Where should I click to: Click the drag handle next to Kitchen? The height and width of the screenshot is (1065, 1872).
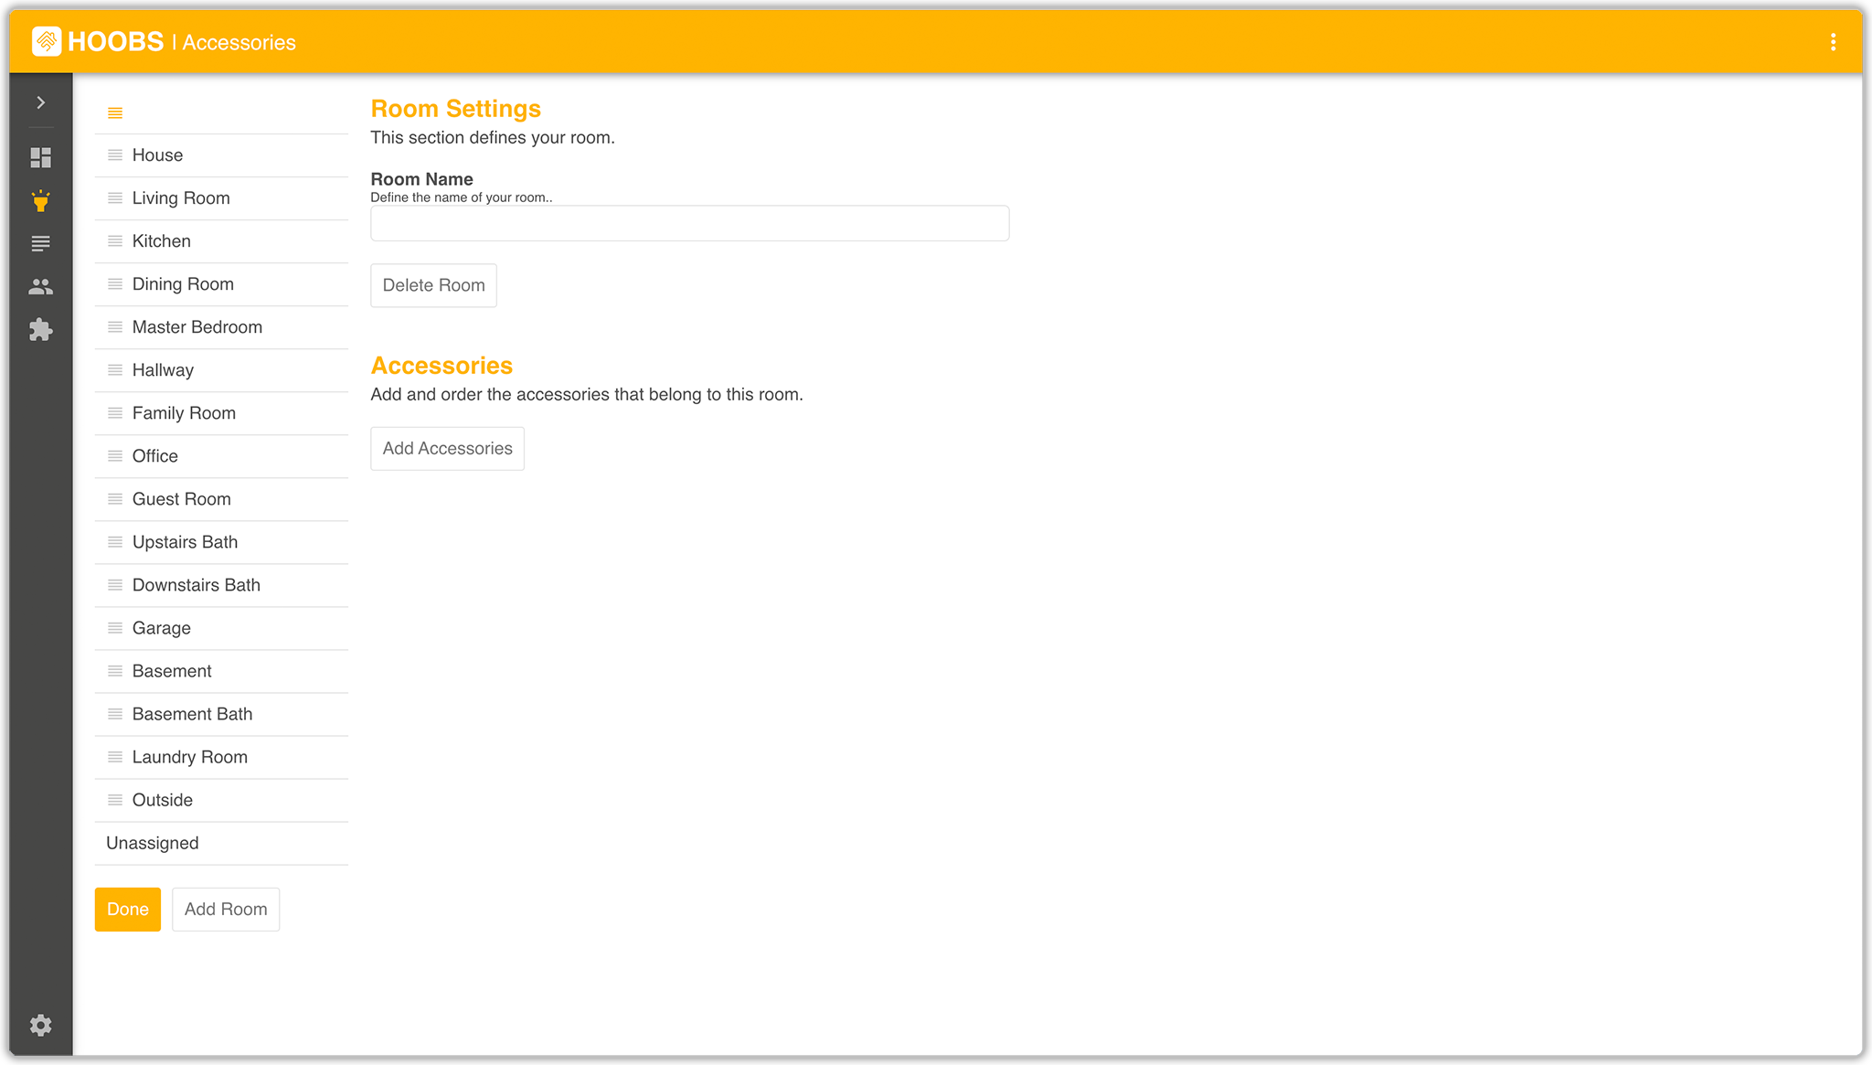tap(115, 241)
